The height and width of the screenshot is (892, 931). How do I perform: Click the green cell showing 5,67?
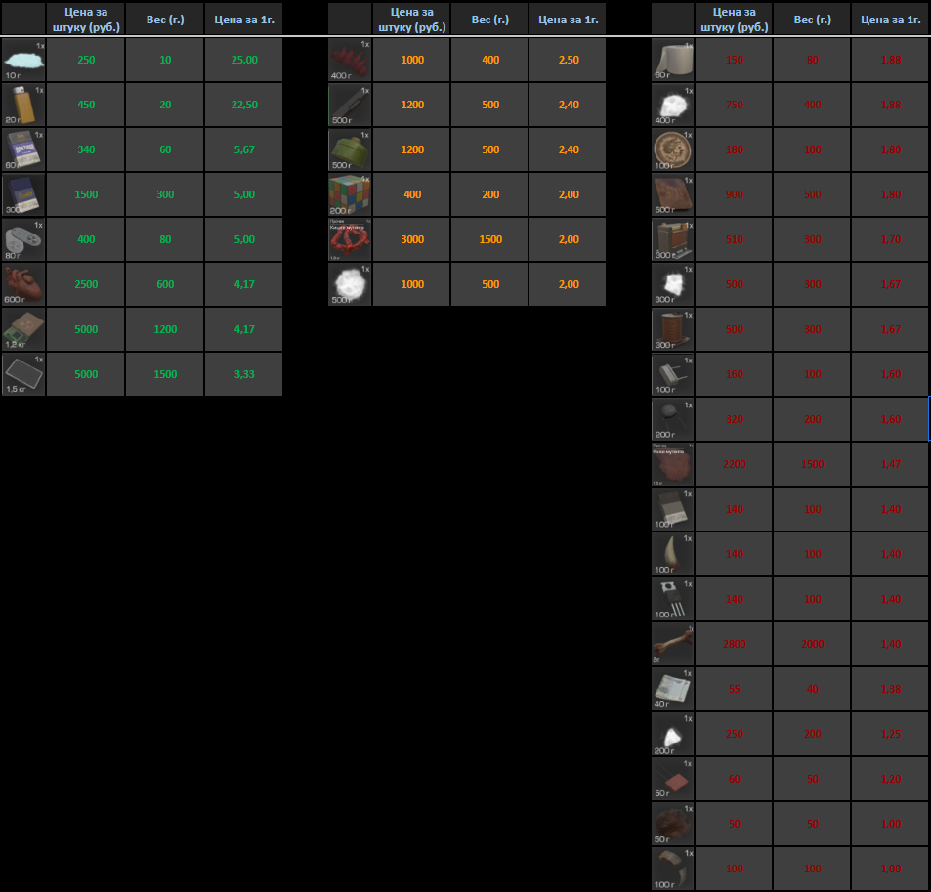pos(243,149)
